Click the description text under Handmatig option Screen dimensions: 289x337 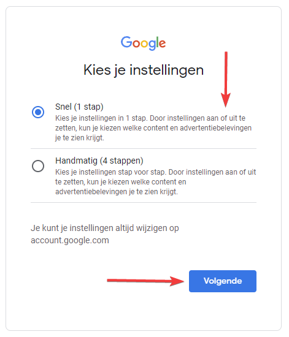click(x=156, y=182)
